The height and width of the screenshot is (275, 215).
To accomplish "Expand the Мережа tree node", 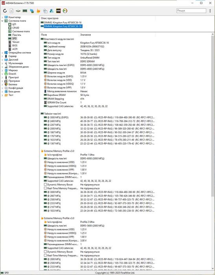I will tap(2, 70).
